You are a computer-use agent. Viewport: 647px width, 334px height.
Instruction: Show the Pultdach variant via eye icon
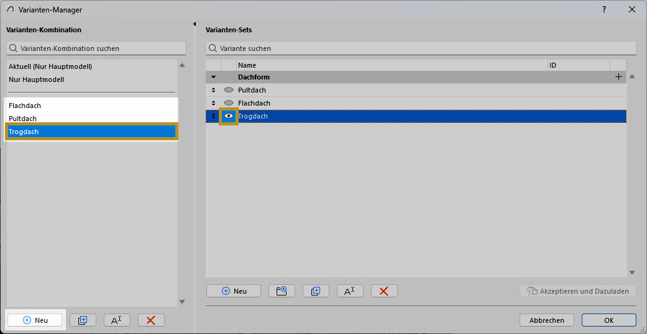(x=228, y=90)
